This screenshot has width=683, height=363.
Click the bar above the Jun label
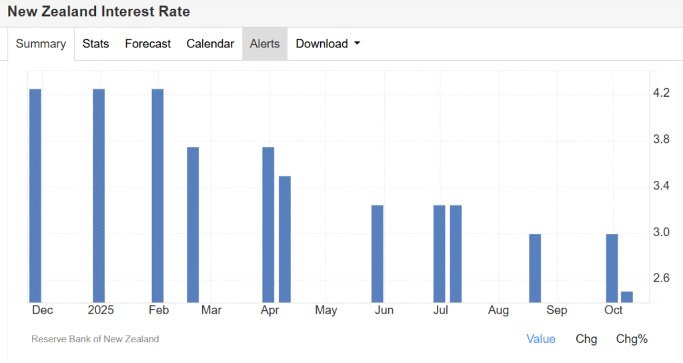tap(378, 254)
